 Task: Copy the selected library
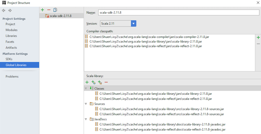pyautogui.click(x=55, y=10)
